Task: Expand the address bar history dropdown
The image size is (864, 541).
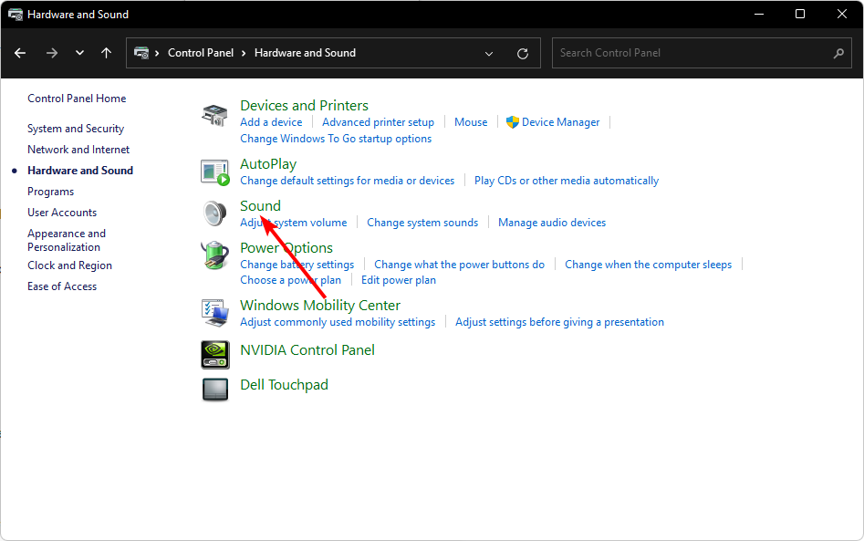Action: [489, 54]
